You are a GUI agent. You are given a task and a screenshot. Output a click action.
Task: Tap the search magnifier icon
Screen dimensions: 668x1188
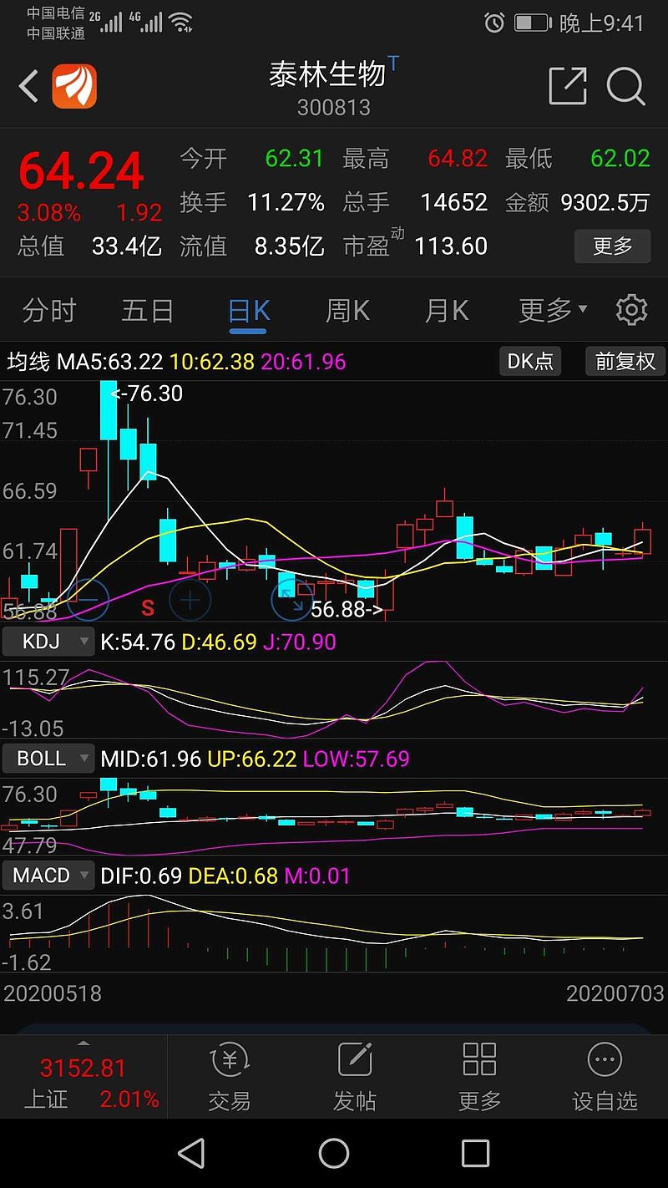point(626,86)
